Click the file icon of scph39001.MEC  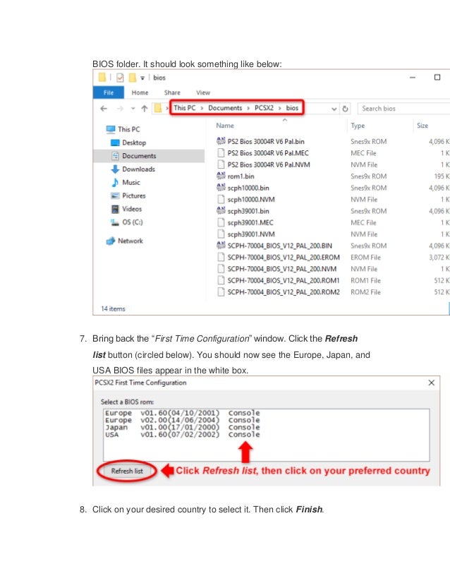[x=221, y=223]
